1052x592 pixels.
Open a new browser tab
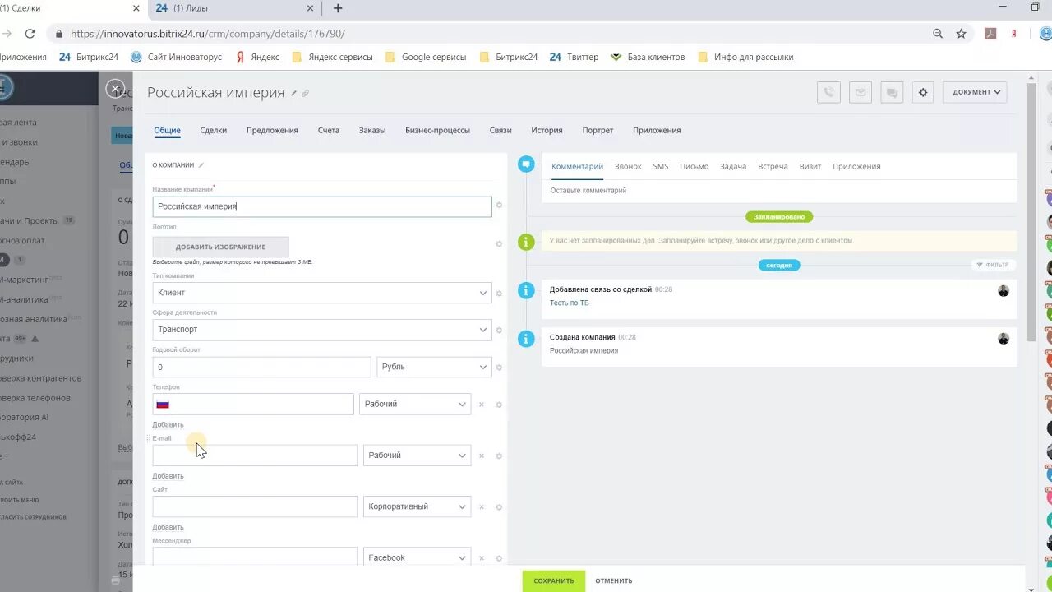click(338, 8)
